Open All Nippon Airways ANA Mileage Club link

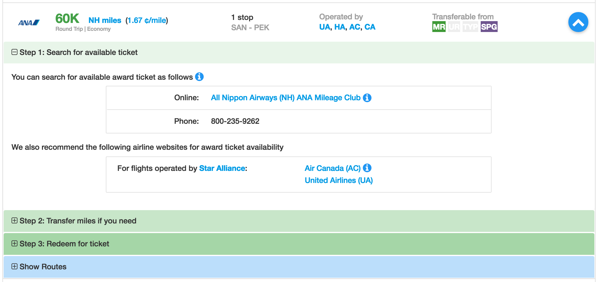285,98
